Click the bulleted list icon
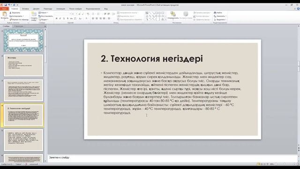This screenshot has height=169, width=300. pos(93,14)
